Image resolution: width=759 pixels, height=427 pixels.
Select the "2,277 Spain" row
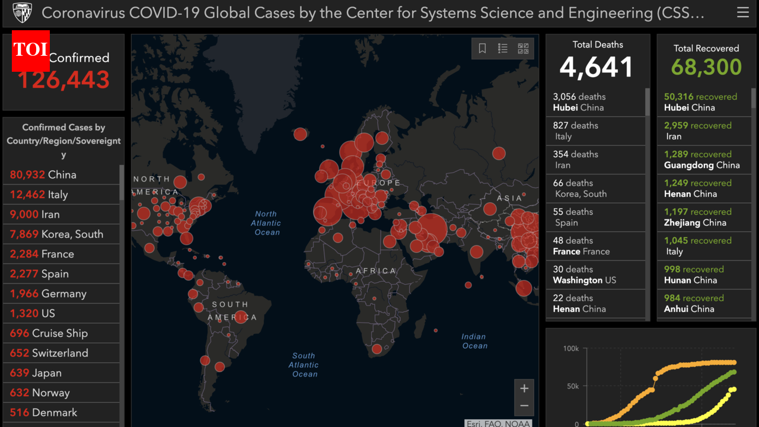click(62, 274)
